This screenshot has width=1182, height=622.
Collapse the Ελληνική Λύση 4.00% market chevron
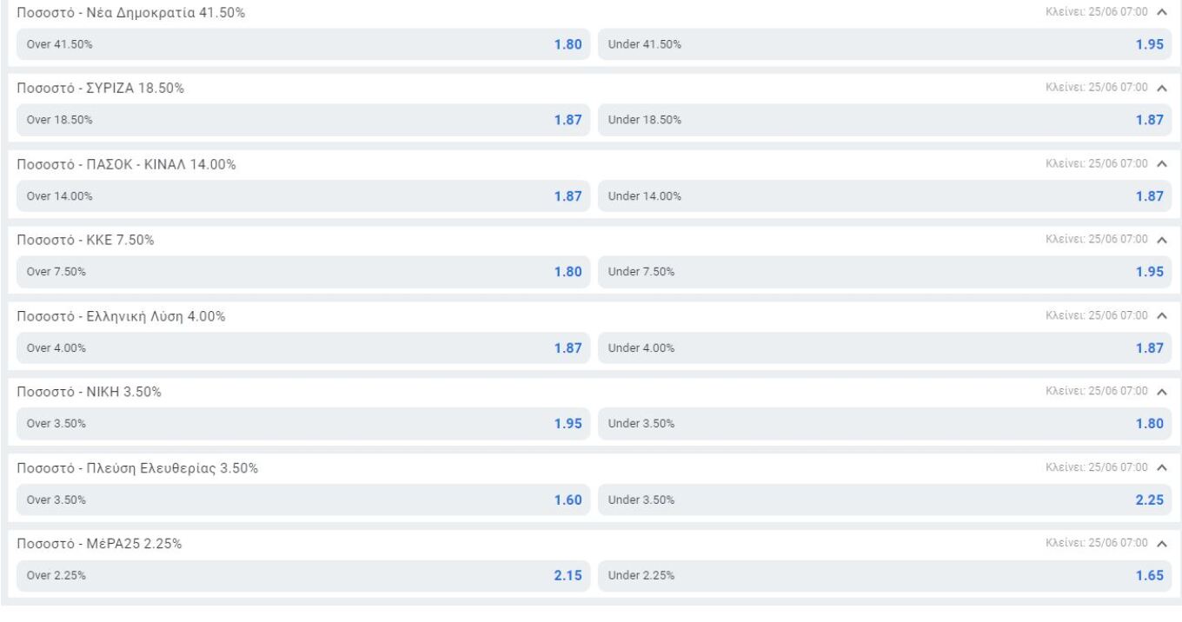[1162, 315]
